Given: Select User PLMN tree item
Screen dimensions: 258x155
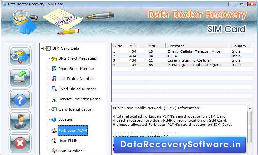Looking at the screenshot, I should point(68,141).
